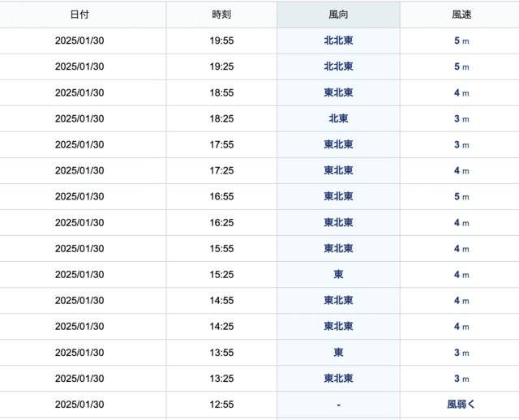The width and height of the screenshot is (519, 420).
Task: Click the 16:25 time cell
Action: point(221,222)
